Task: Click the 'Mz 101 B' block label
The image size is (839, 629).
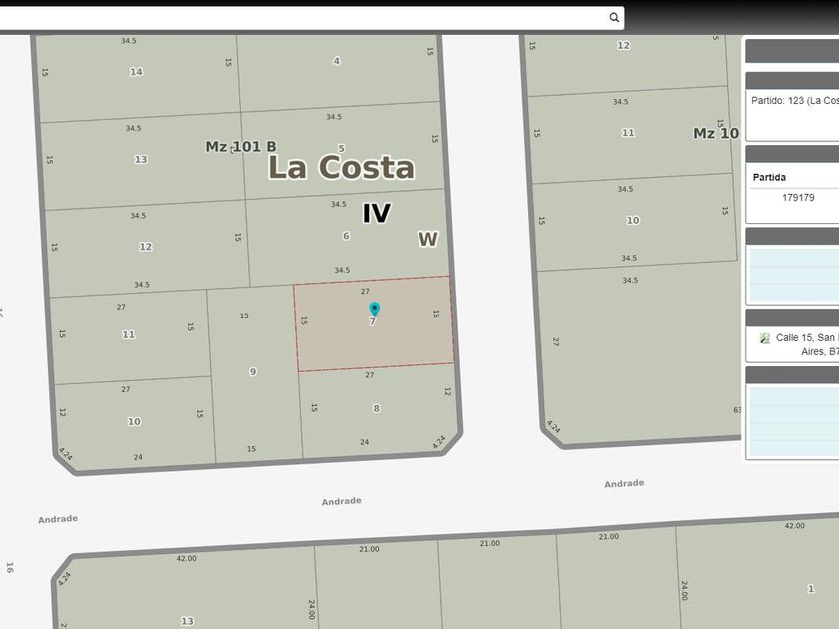Action: coord(241,146)
